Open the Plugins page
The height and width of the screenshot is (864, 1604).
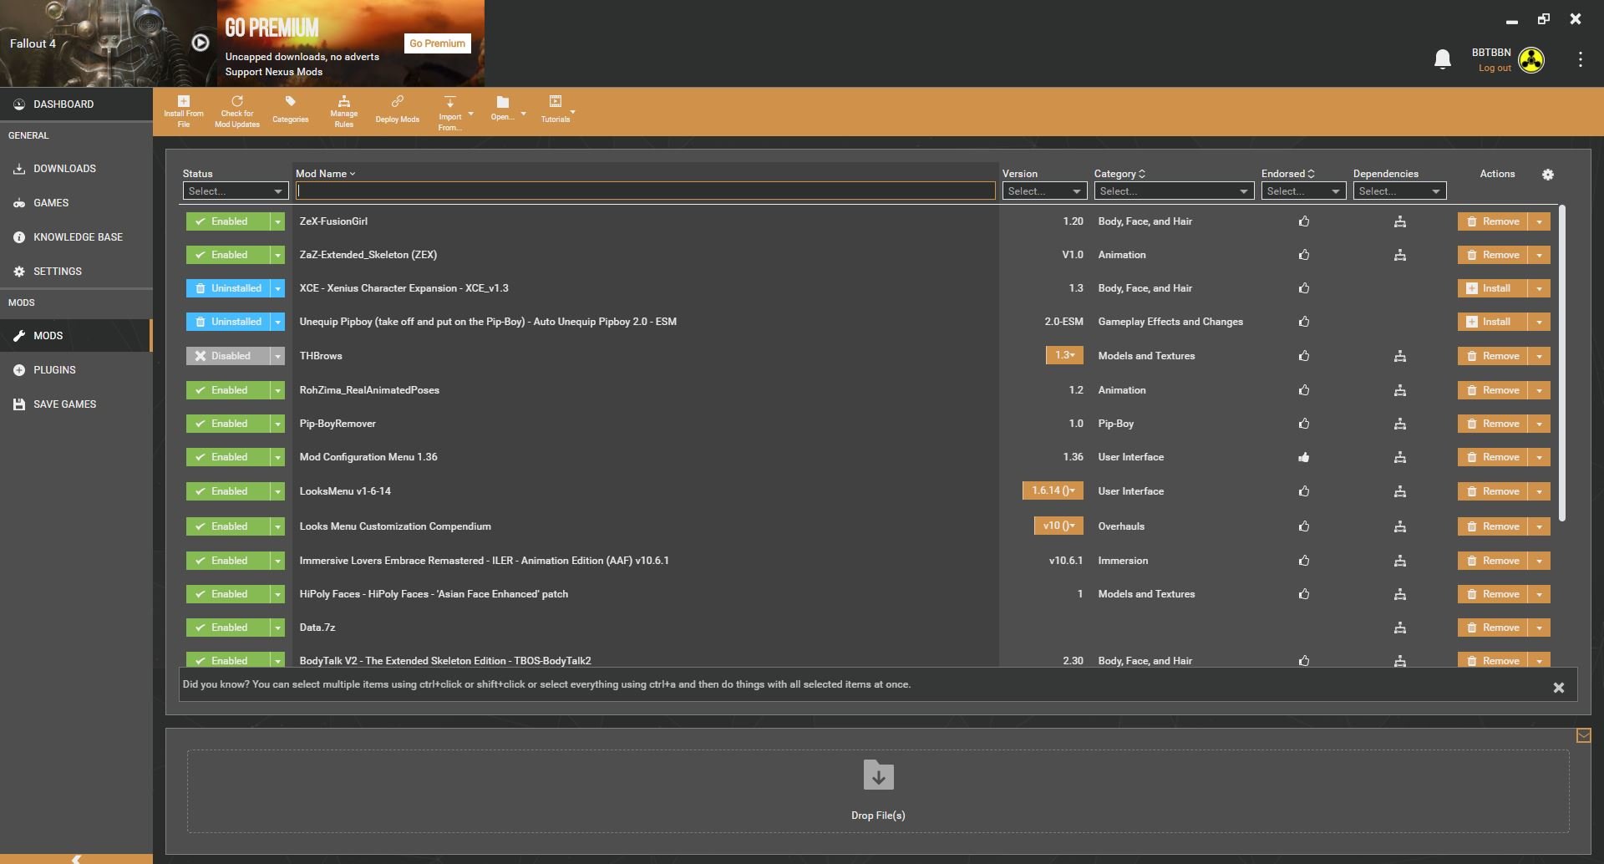(x=76, y=370)
